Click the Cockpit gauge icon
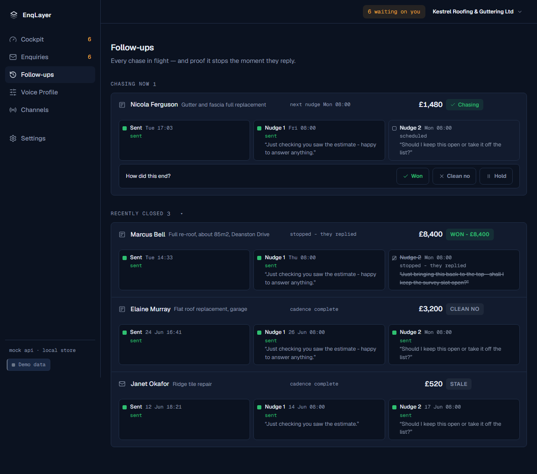537x474 pixels. point(13,39)
